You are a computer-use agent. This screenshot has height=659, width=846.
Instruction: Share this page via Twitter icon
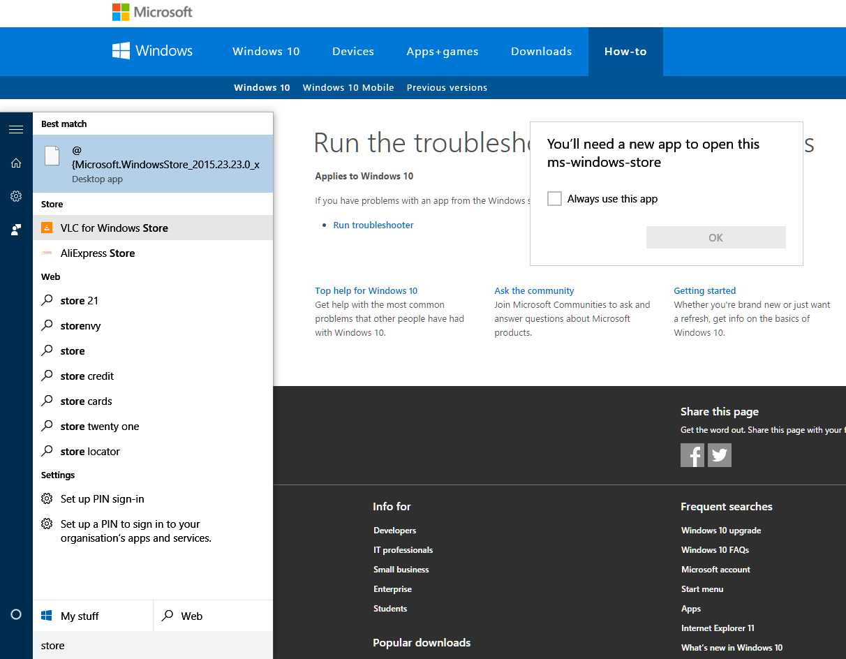(x=719, y=454)
